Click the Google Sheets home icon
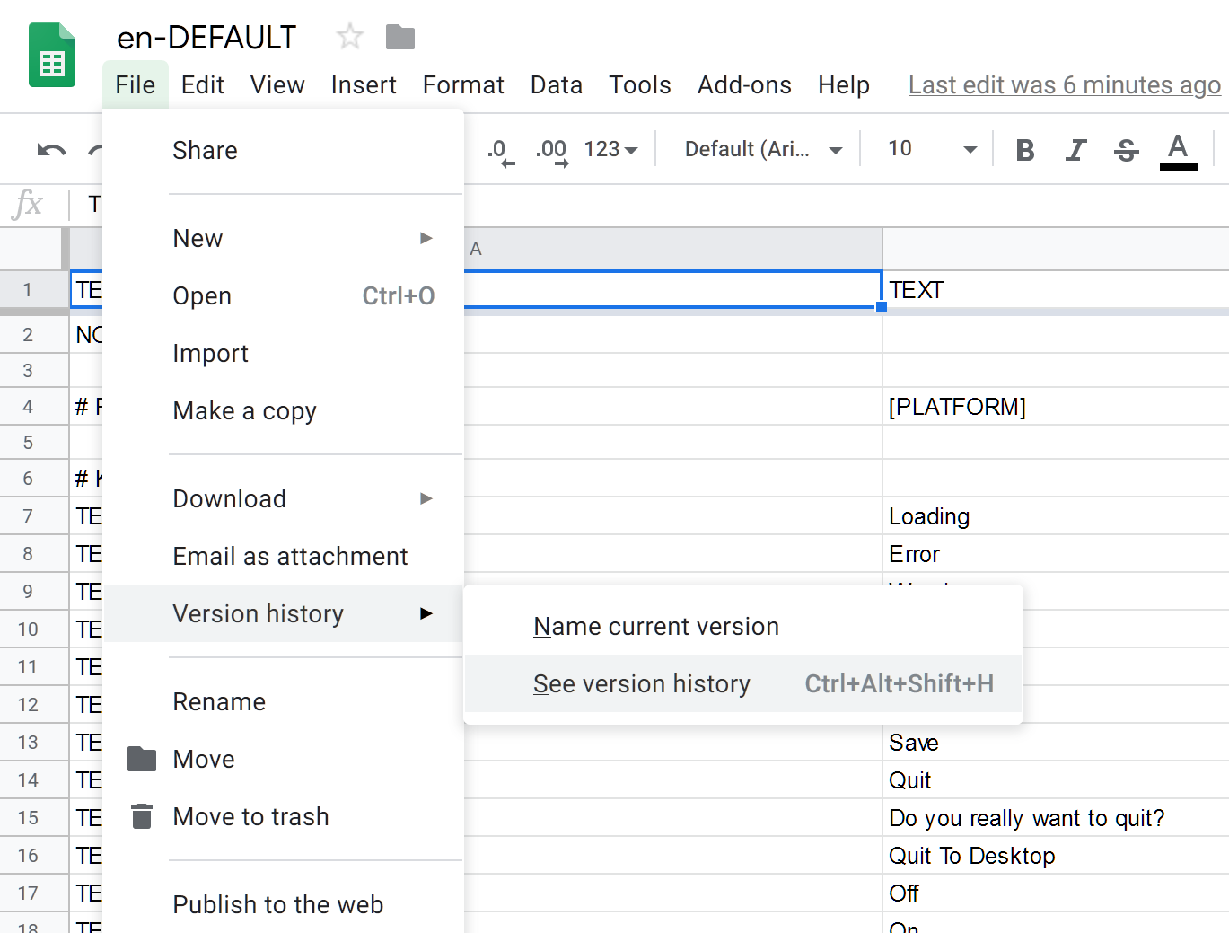The width and height of the screenshot is (1229, 933). (52, 56)
